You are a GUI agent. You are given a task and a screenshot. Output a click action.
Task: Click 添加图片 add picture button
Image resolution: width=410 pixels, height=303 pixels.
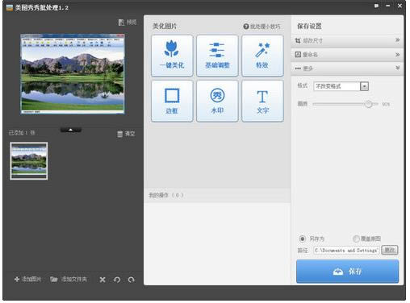click(27, 280)
